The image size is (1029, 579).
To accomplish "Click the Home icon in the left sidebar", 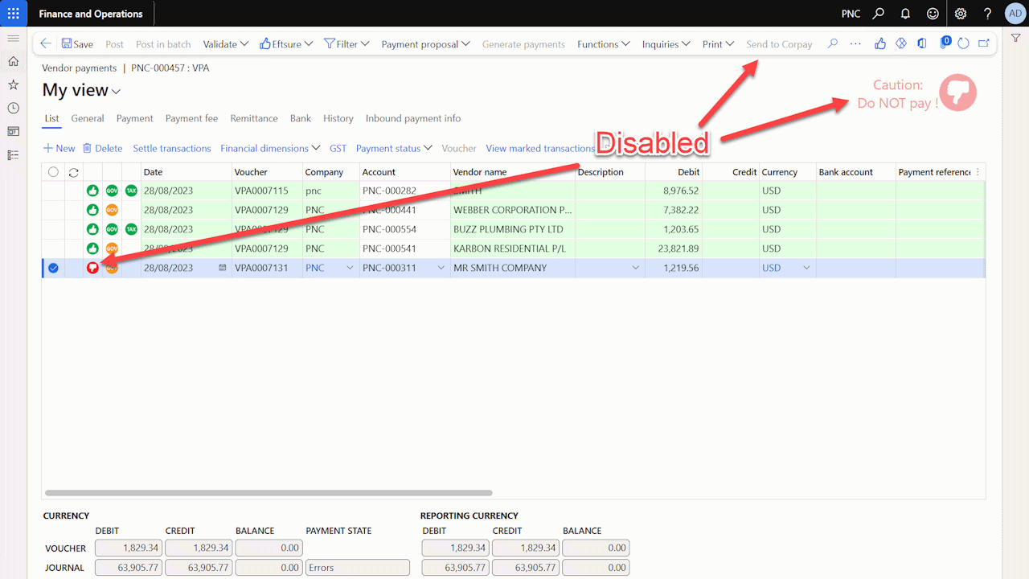I will pyautogui.click(x=13, y=60).
